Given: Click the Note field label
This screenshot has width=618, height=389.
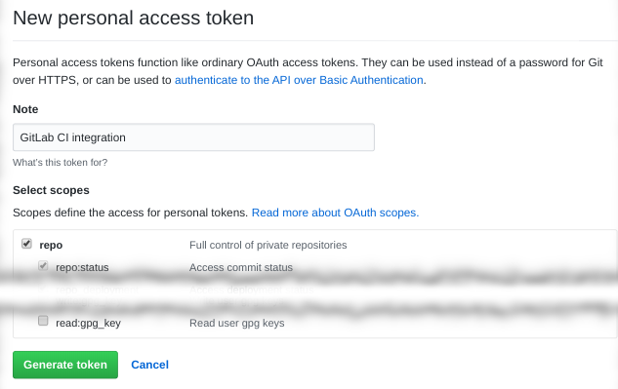Looking at the screenshot, I should point(25,109).
